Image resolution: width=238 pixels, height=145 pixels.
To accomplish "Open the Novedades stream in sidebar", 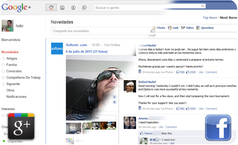I will [10, 52].
